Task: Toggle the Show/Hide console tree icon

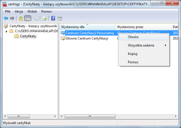Action: point(27,18)
